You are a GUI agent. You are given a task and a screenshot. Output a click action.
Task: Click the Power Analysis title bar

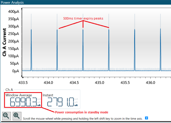[x=85, y=2]
